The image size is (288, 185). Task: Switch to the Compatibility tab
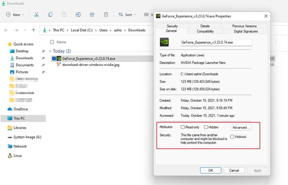click(205, 31)
